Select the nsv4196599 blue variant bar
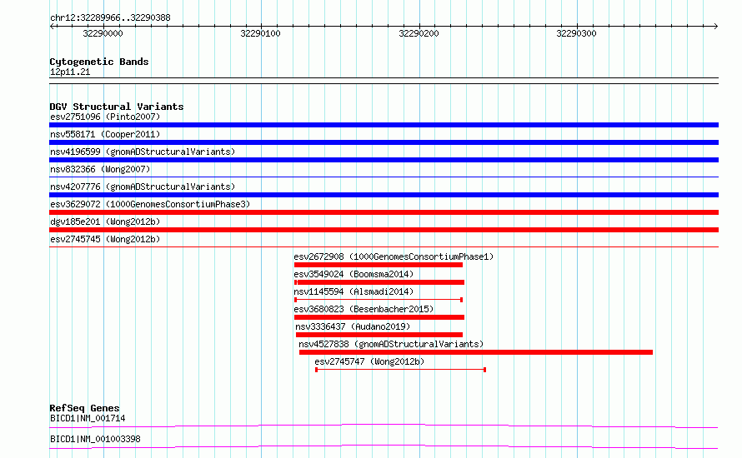Viewport: 742px width, 458px height. [384, 160]
